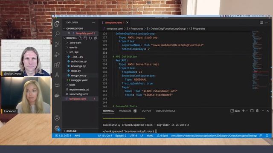This screenshot has height=153, width=273.
Task: Open the Accounts icon
Action: click(x=57, y=118)
